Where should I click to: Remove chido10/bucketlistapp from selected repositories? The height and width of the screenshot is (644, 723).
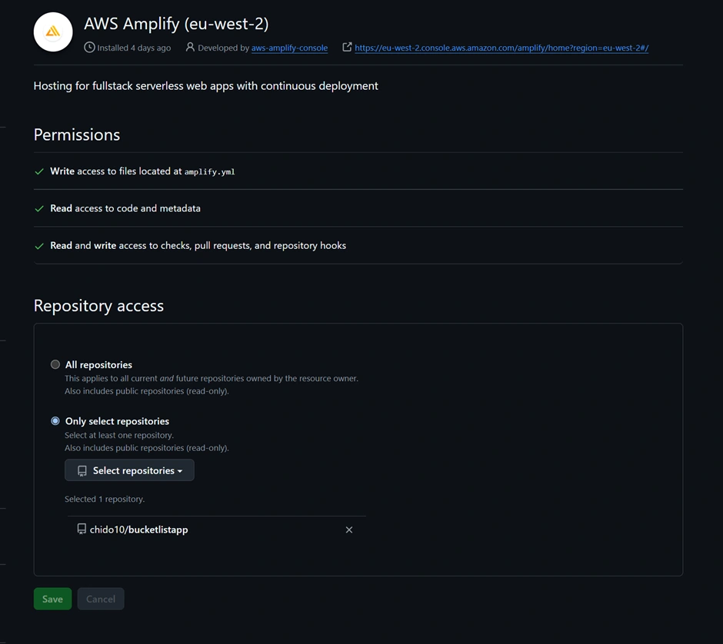click(x=349, y=529)
